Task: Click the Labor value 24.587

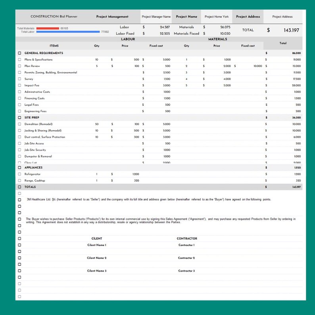Action: click(165, 27)
